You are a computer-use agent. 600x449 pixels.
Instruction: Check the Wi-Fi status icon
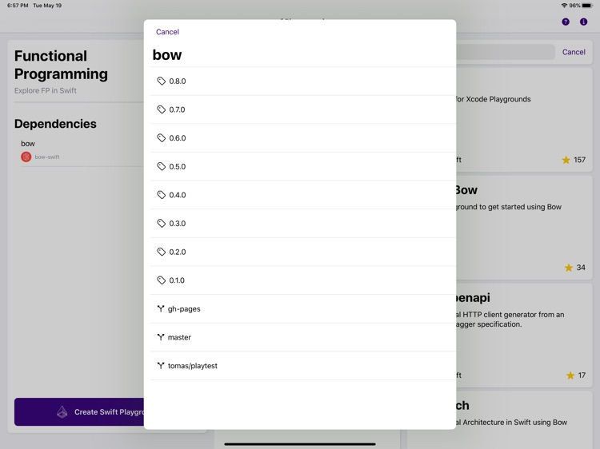564,6
